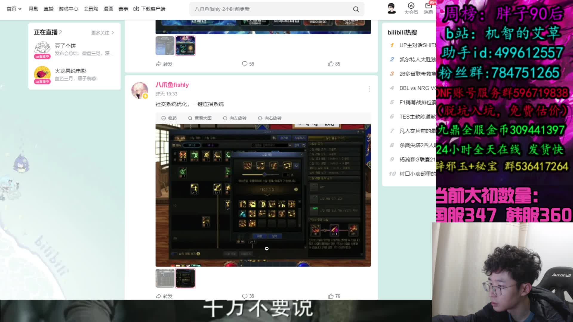Open comments icon showing 39
The height and width of the screenshot is (322, 573).
245,296
